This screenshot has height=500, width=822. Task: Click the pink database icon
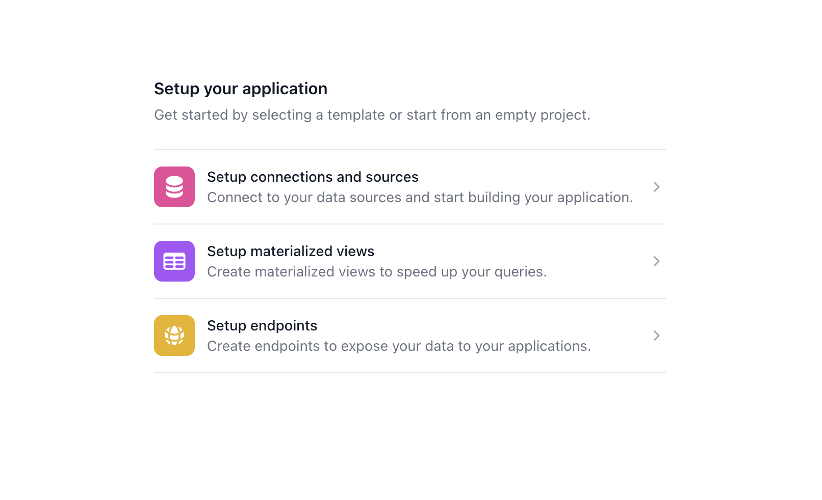tap(174, 187)
